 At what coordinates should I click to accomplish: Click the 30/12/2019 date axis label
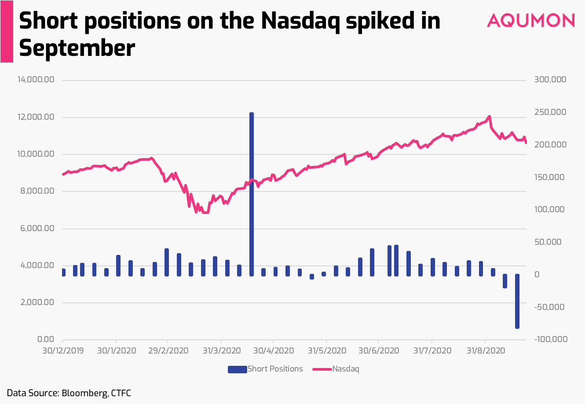coord(62,351)
